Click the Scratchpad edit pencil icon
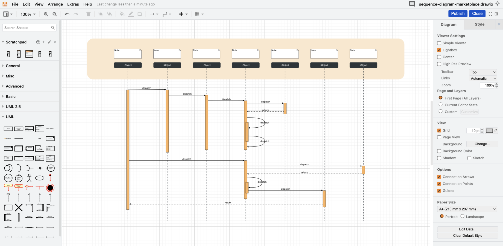Screen dimensions: 503x246 (x=49, y=42)
